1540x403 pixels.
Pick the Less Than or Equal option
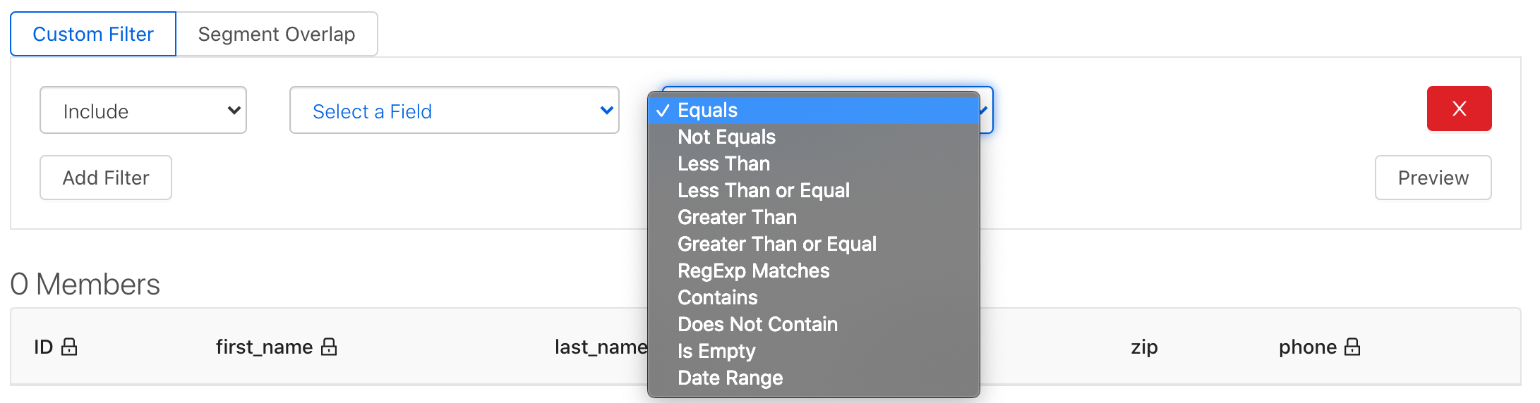click(x=763, y=191)
